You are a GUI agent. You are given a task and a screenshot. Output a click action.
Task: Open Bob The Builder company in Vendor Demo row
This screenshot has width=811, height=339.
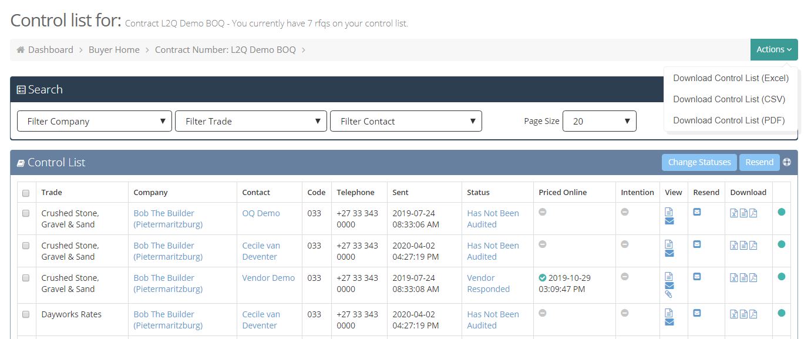(168, 283)
